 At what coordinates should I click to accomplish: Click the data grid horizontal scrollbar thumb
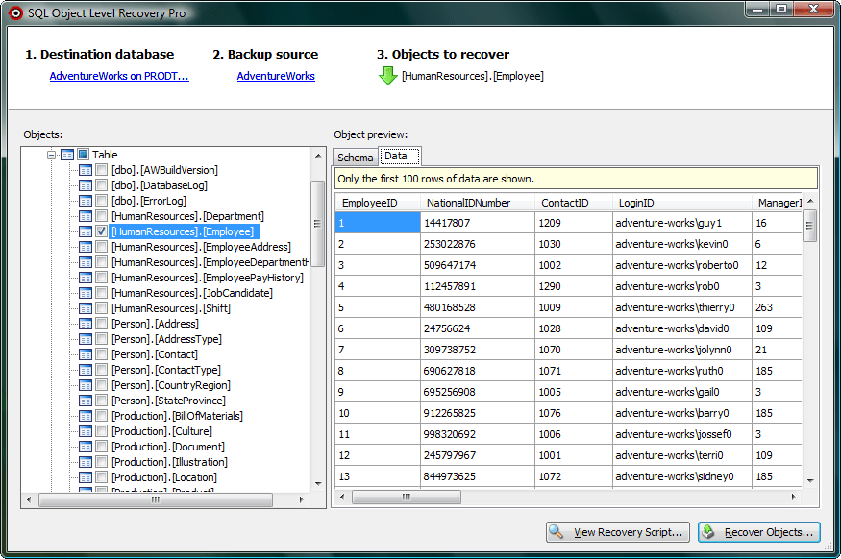coord(406,498)
